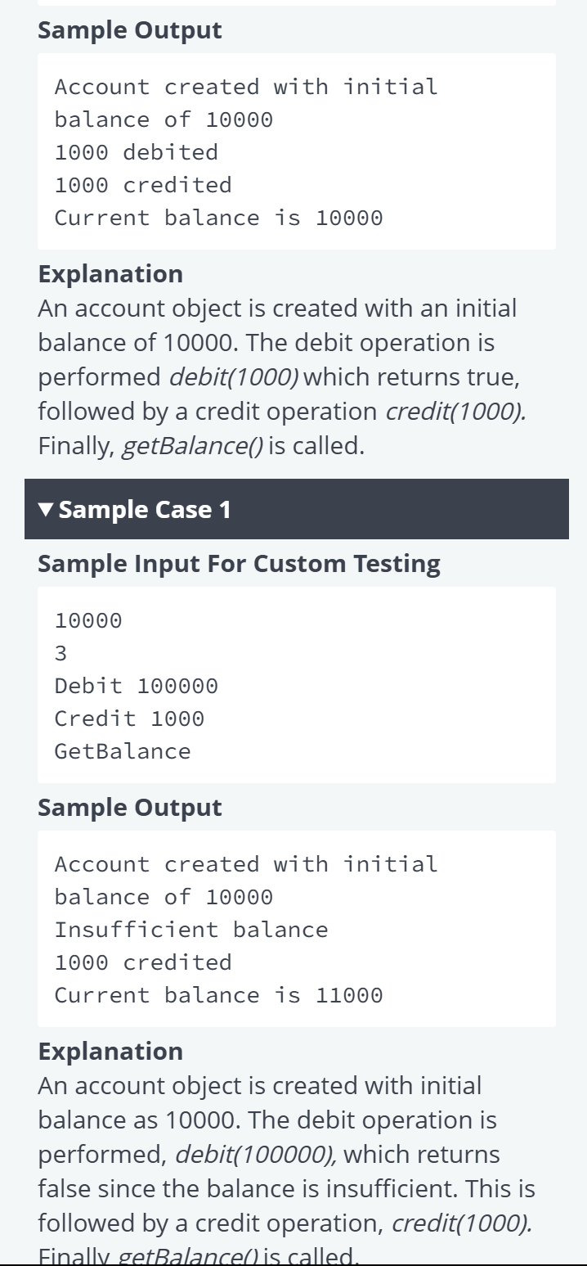Click the Sample Output heading below custom input
Screen dimensions: 587x1266
click(x=130, y=808)
